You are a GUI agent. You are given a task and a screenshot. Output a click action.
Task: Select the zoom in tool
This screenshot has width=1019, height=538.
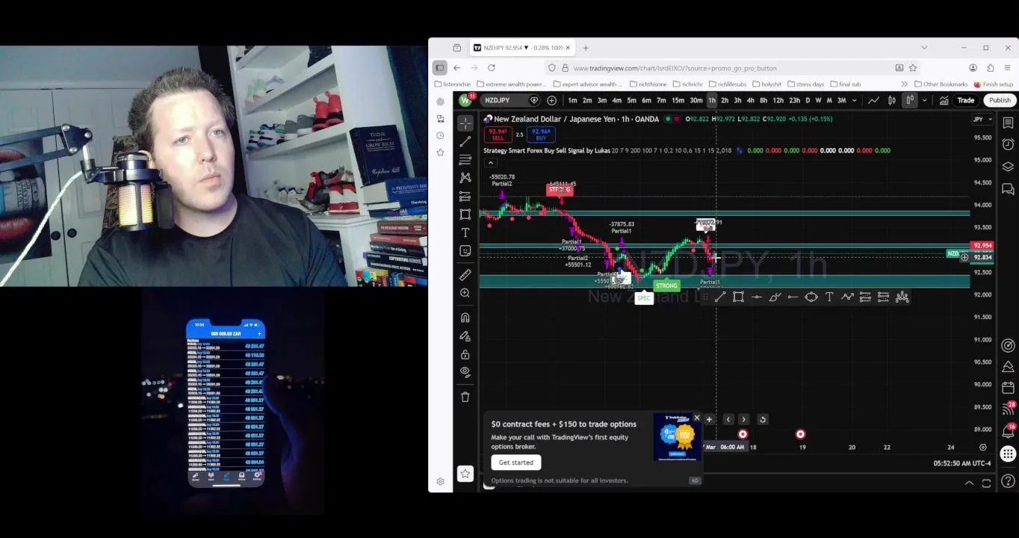coord(465,293)
